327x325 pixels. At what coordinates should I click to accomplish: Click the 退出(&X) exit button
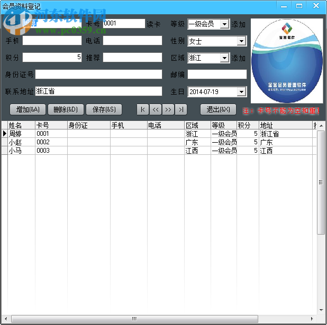pos(218,109)
